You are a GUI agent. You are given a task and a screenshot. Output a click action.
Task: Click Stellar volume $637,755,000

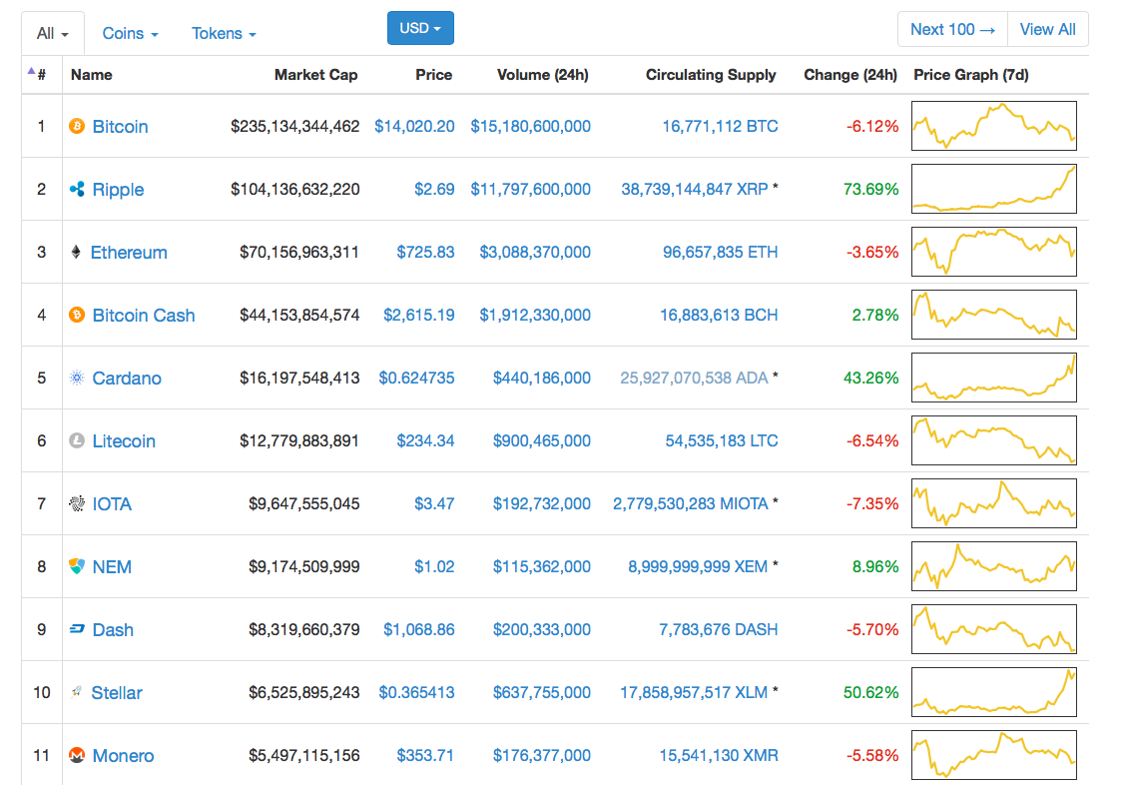click(542, 692)
